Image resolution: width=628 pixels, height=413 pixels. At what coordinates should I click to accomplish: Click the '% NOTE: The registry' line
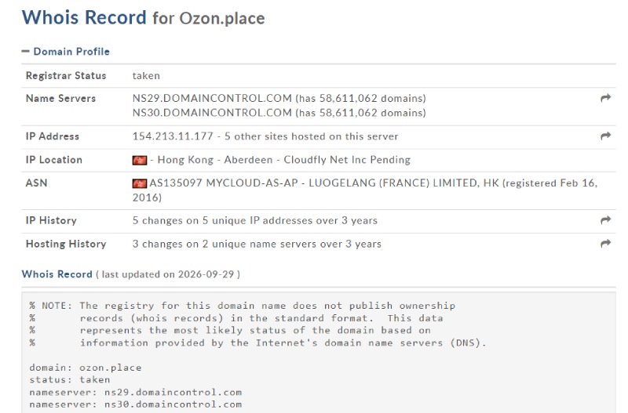coord(243,306)
